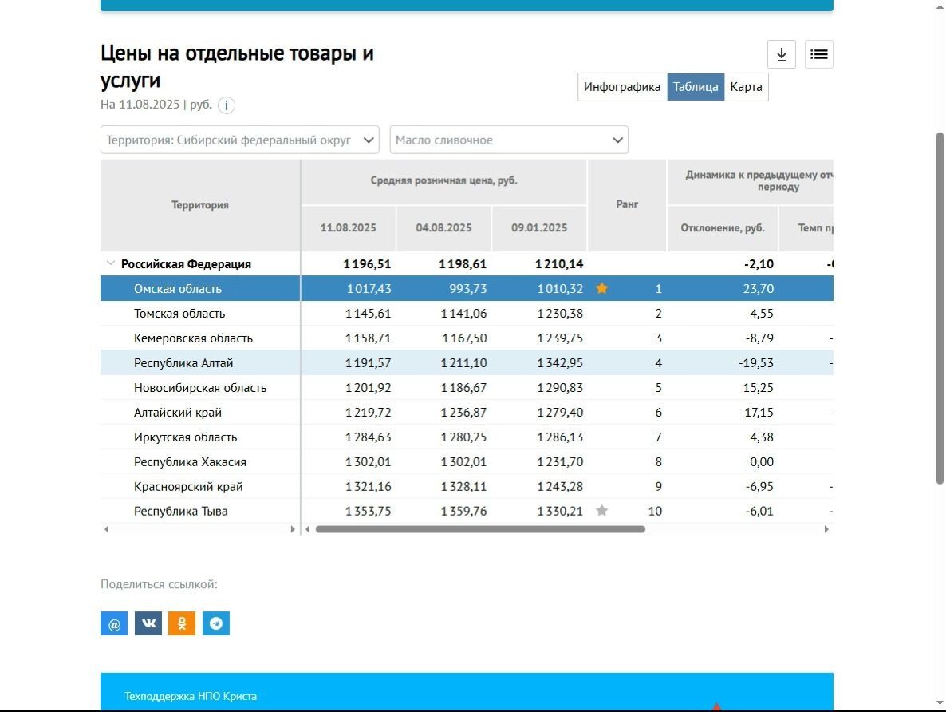Select the Таблица view tab

[696, 87]
